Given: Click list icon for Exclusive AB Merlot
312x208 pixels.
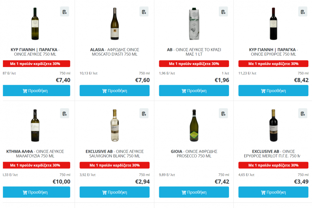Looking at the screenshot, I should click(x=303, y=113).
